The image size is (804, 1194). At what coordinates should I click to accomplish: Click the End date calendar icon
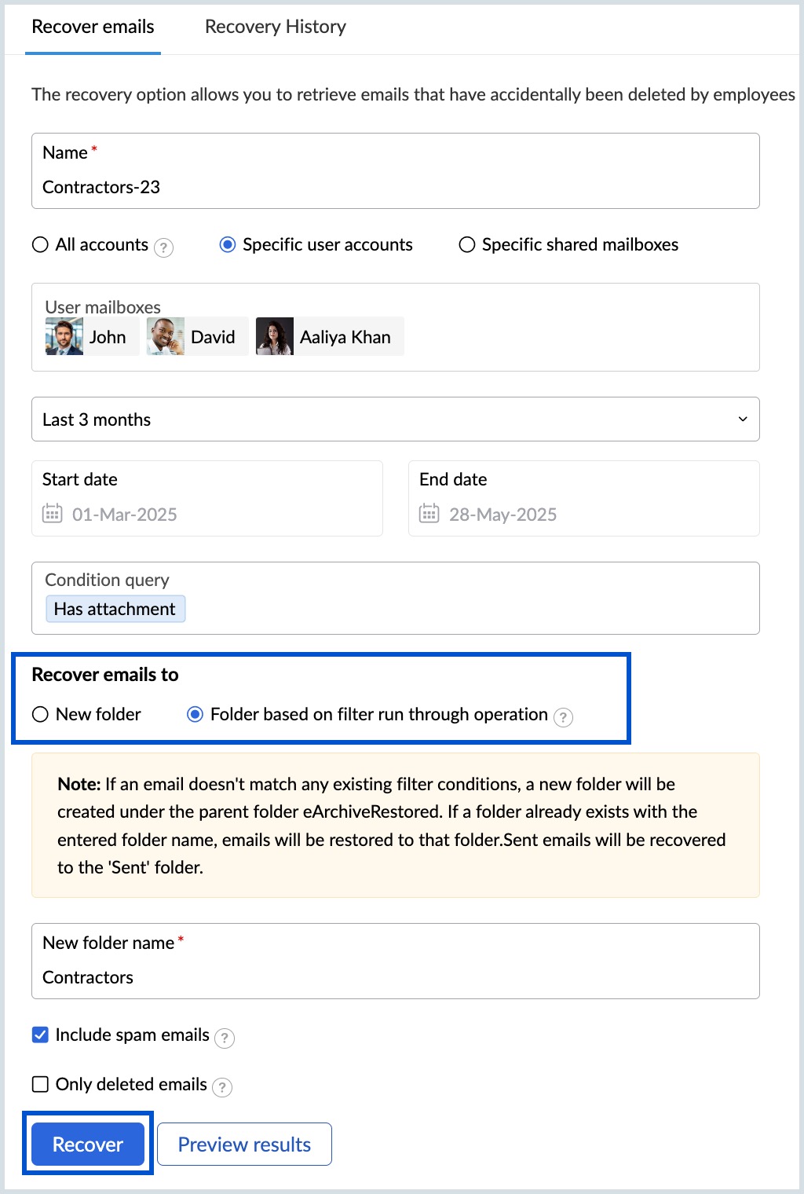[x=429, y=514]
